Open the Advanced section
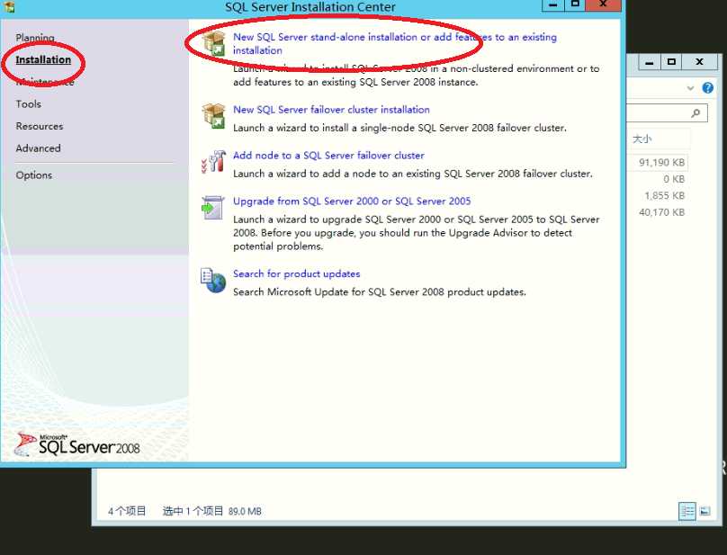727x555 pixels. click(x=38, y=148)
